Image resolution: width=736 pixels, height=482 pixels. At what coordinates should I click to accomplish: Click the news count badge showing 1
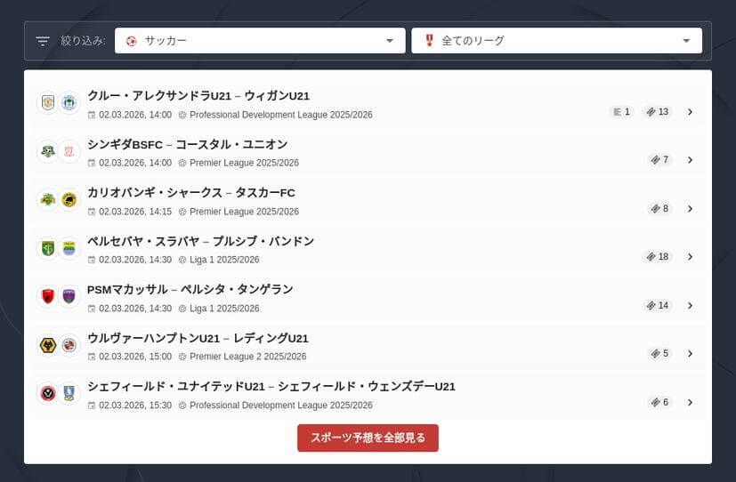point(621,112)
